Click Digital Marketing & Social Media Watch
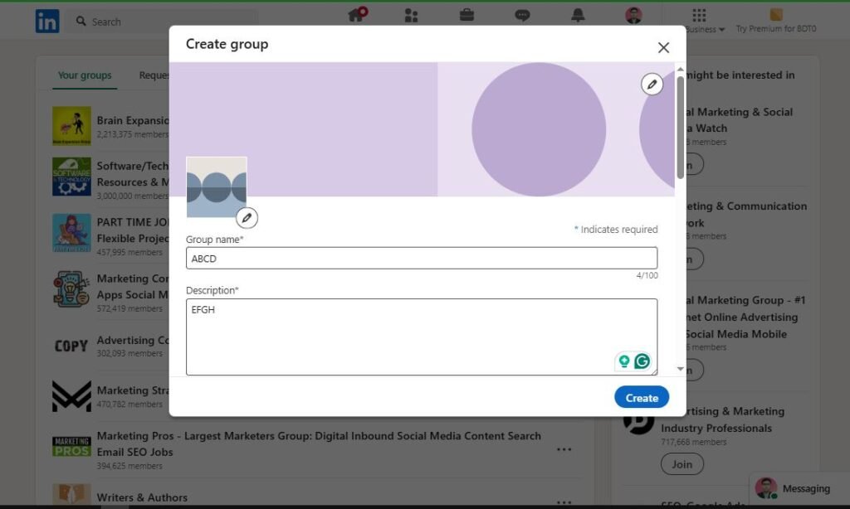This screenshot has height=509, width=850. [x=740, y=119]
